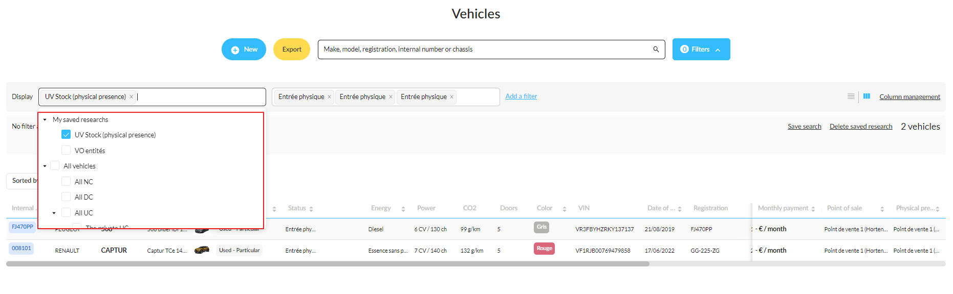Collapse the All UC tree node
The image size is (953, 294).
click(54, 213)
